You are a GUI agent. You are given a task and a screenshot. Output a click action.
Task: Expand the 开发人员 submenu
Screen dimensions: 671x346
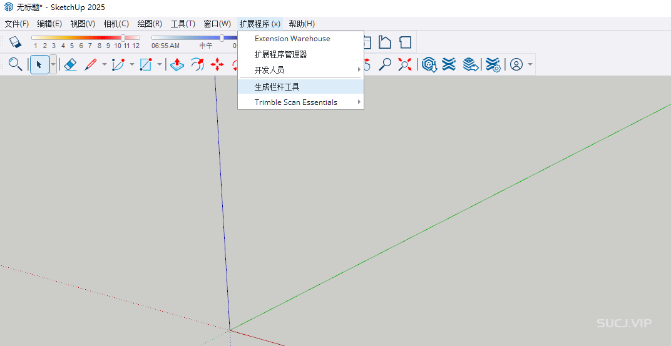(301, 70)
